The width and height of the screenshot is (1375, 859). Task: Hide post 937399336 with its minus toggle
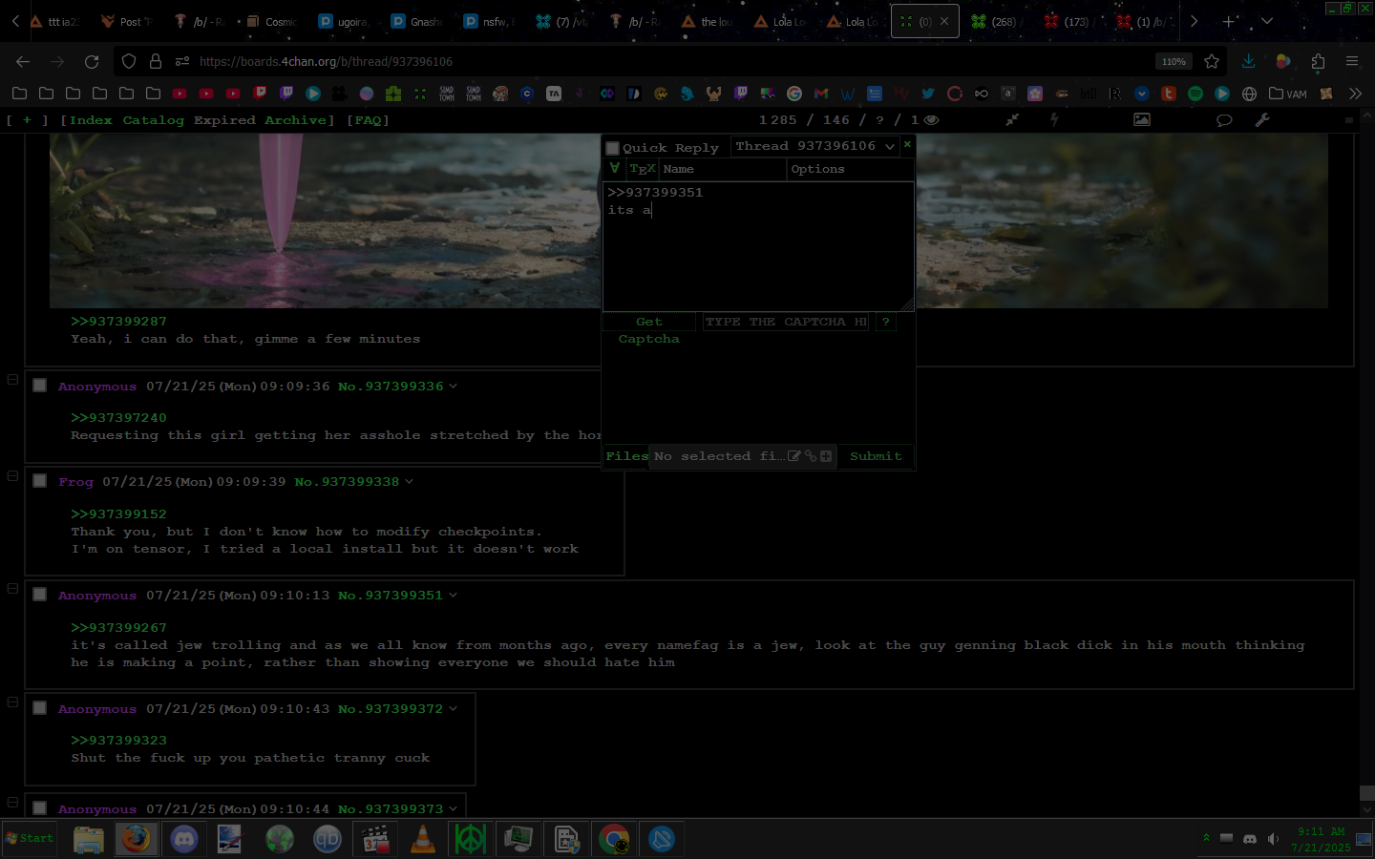click(12, 379)
